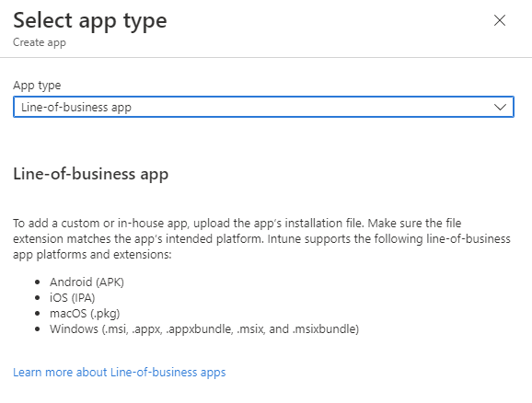
Task: Close the Select app type pane
Action: pos(500,20)
